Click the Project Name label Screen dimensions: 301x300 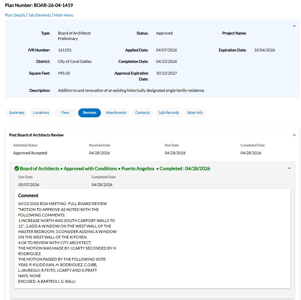tap(234, 33)
